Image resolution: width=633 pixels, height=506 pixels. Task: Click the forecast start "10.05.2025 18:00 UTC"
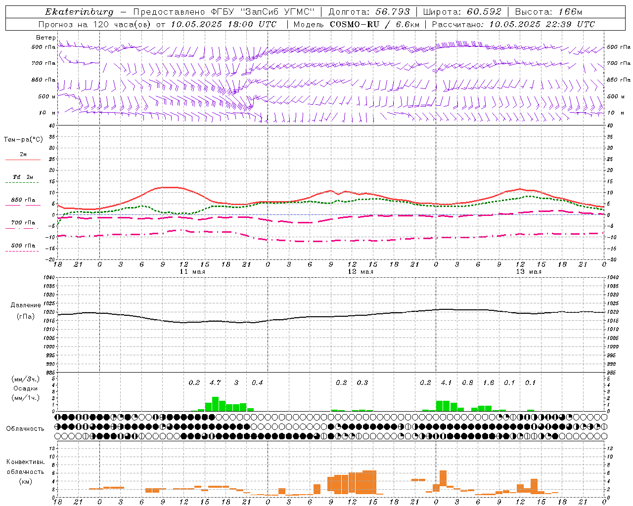coord(224,24)
